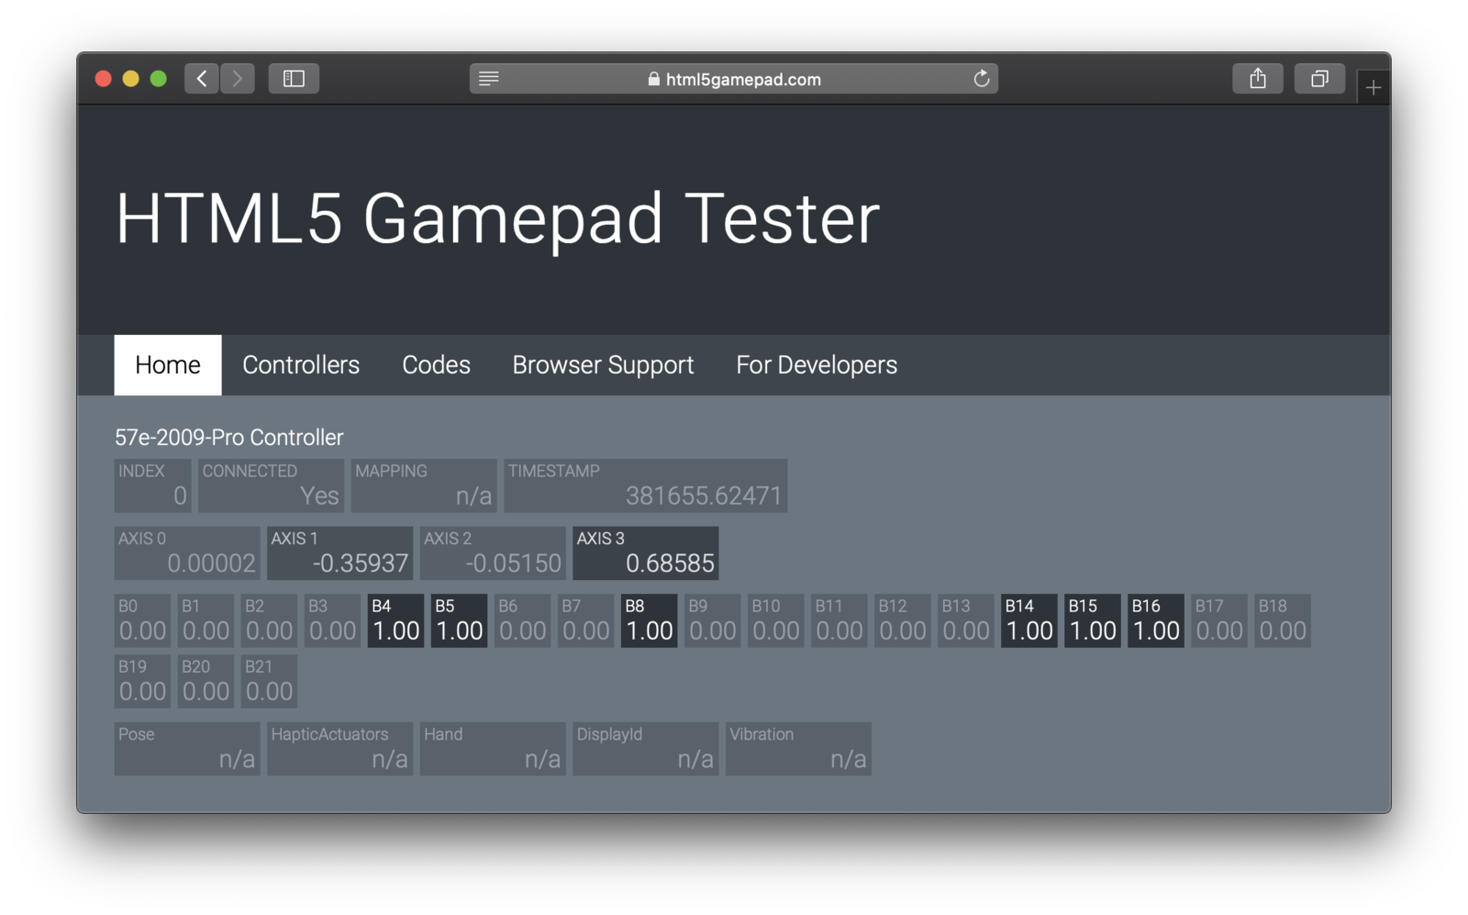
Task: Click the Vibration status box
Action: tap(798, 749)
